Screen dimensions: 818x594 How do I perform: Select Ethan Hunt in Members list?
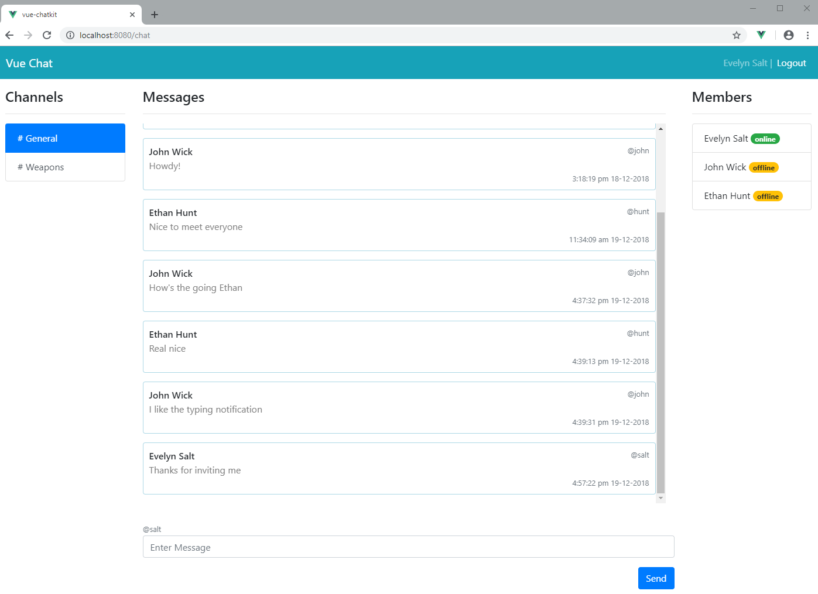[x=751, y=195]
